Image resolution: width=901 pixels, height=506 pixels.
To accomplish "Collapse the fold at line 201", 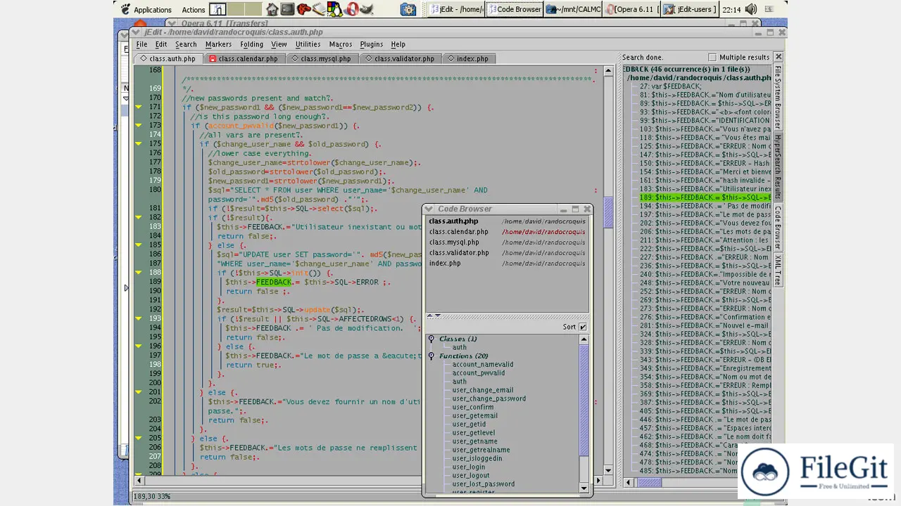I will pos(139,392).
